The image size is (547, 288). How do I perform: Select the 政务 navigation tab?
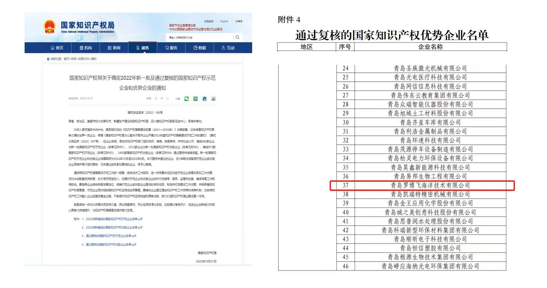(x=142, y=48)
